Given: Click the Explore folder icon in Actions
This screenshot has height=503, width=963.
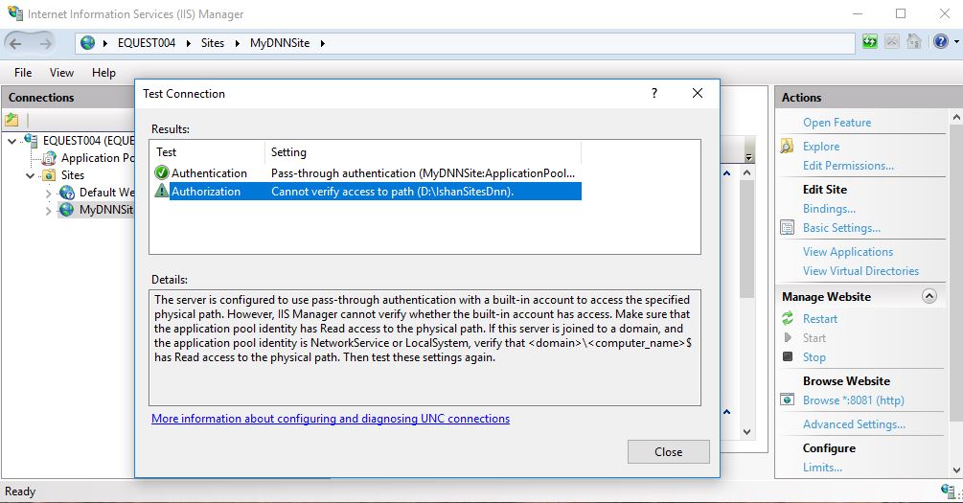Looking at the screenshot, I should tap(787, 147).
